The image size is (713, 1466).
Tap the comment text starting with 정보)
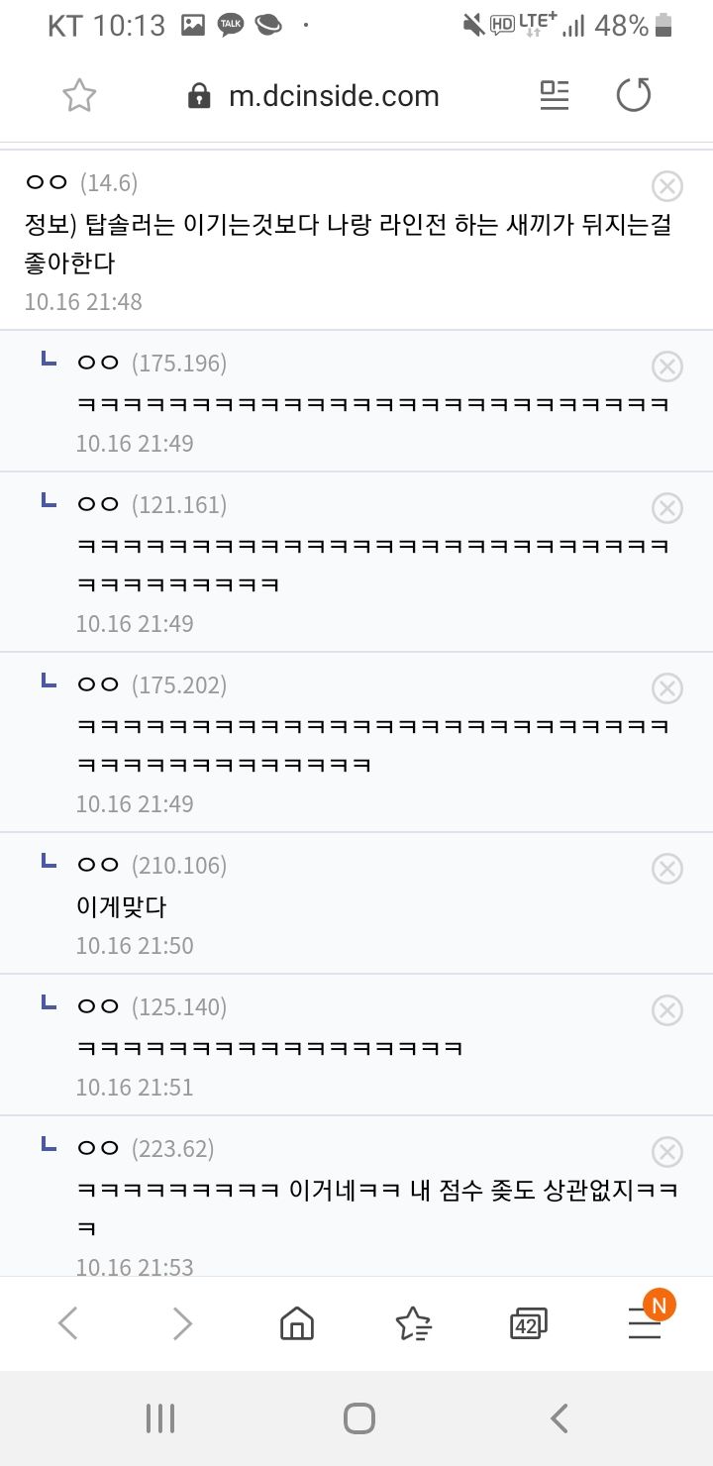coord(347,244)
